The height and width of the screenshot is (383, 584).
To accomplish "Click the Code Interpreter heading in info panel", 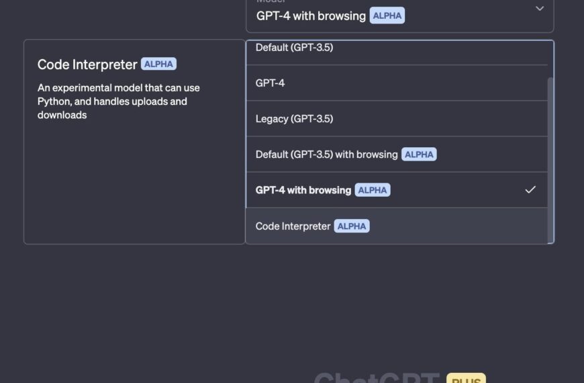I will pyautogui.click(x=87, y=65).
